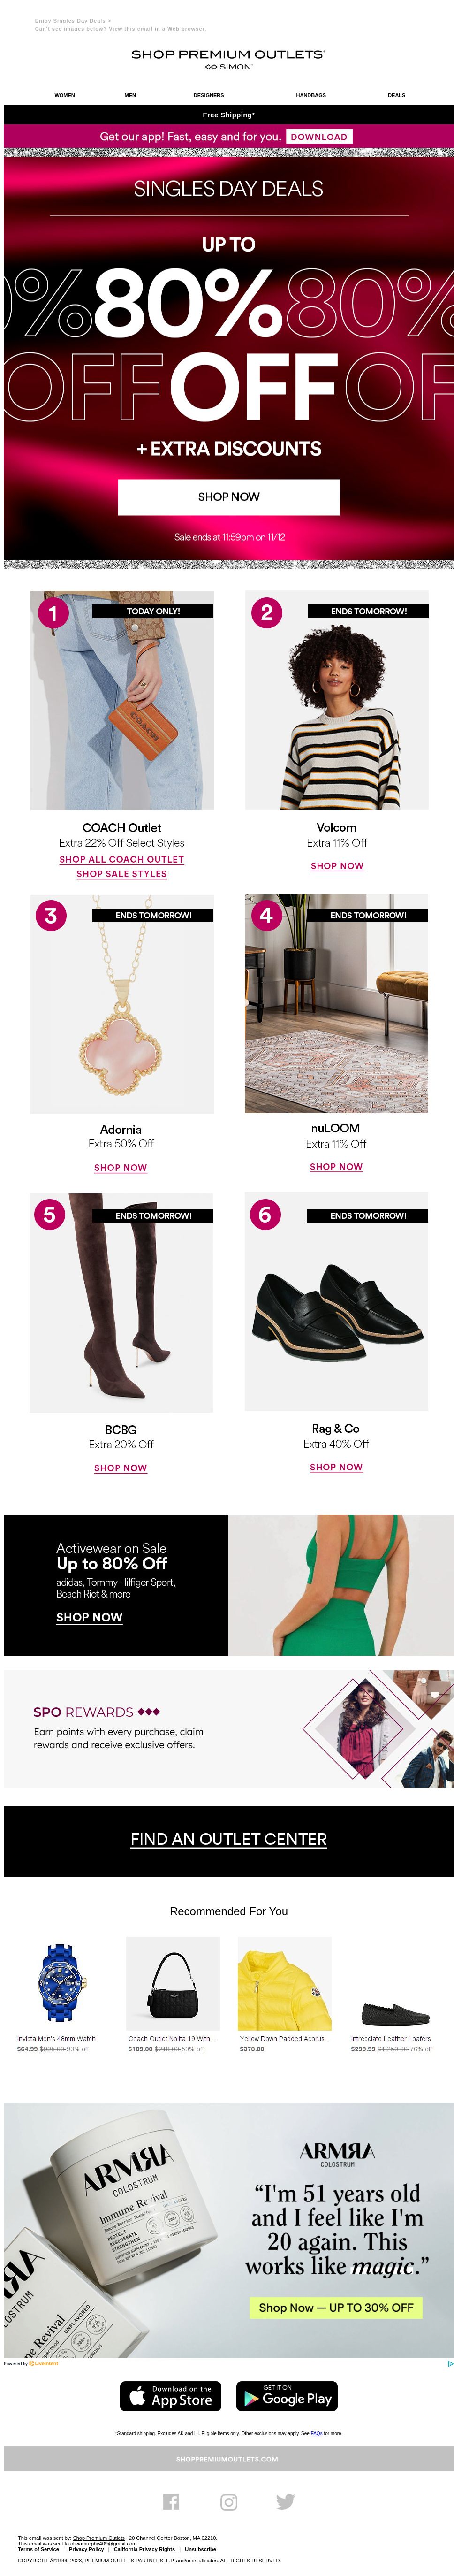Viewport: 454px width, 2576px height.
Task: Select the Yellow Down Padded jacket thumbnail
Action: pos(284,1982)
